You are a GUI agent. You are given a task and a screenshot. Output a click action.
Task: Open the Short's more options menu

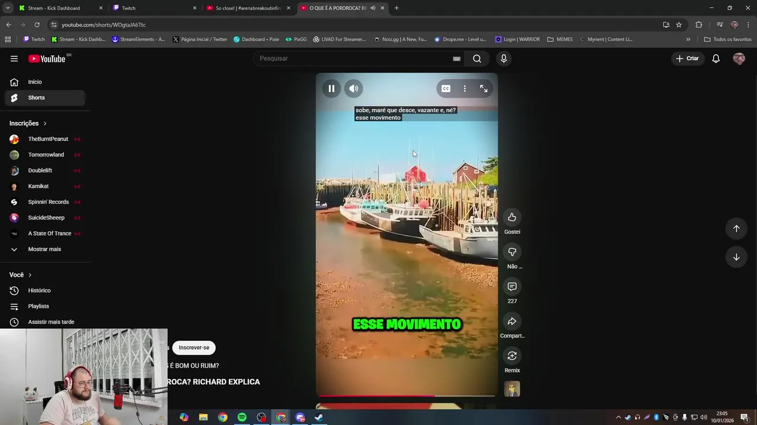pos(465,89)
